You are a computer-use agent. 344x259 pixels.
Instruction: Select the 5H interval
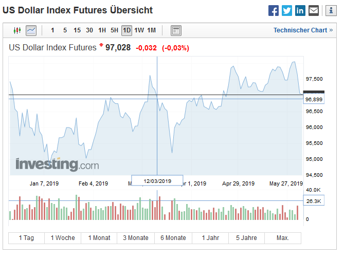point(114,30)
